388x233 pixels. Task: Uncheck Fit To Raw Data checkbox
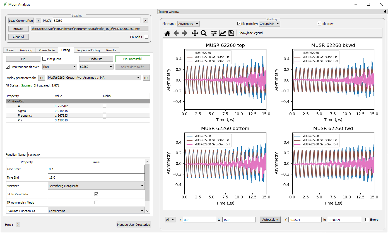96,194
